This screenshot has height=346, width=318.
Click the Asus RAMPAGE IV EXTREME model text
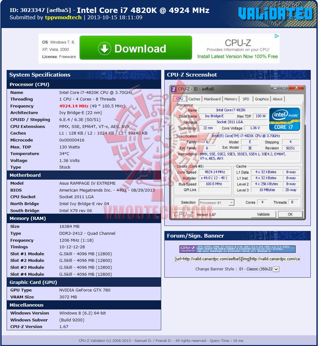pyautogui.click(x=87, y=183)
